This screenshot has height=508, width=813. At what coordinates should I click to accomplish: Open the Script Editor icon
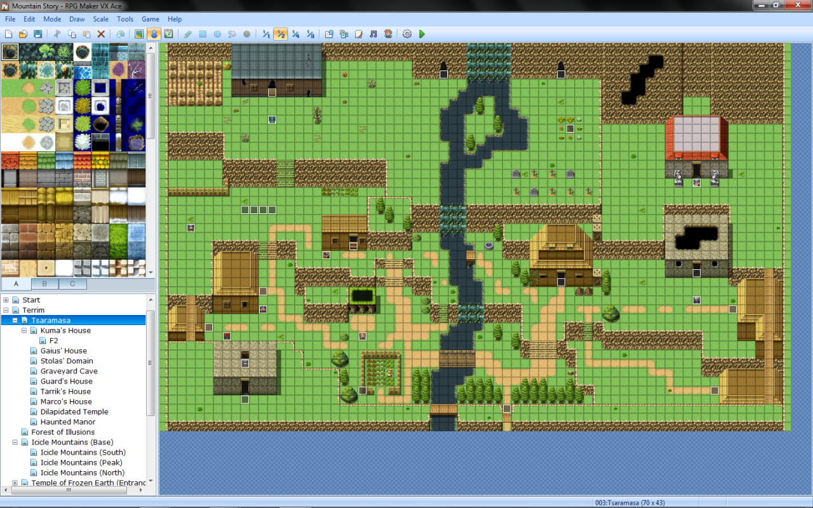(358, 34)
